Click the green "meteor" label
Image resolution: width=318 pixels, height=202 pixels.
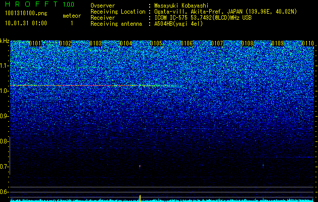[72, 16]
